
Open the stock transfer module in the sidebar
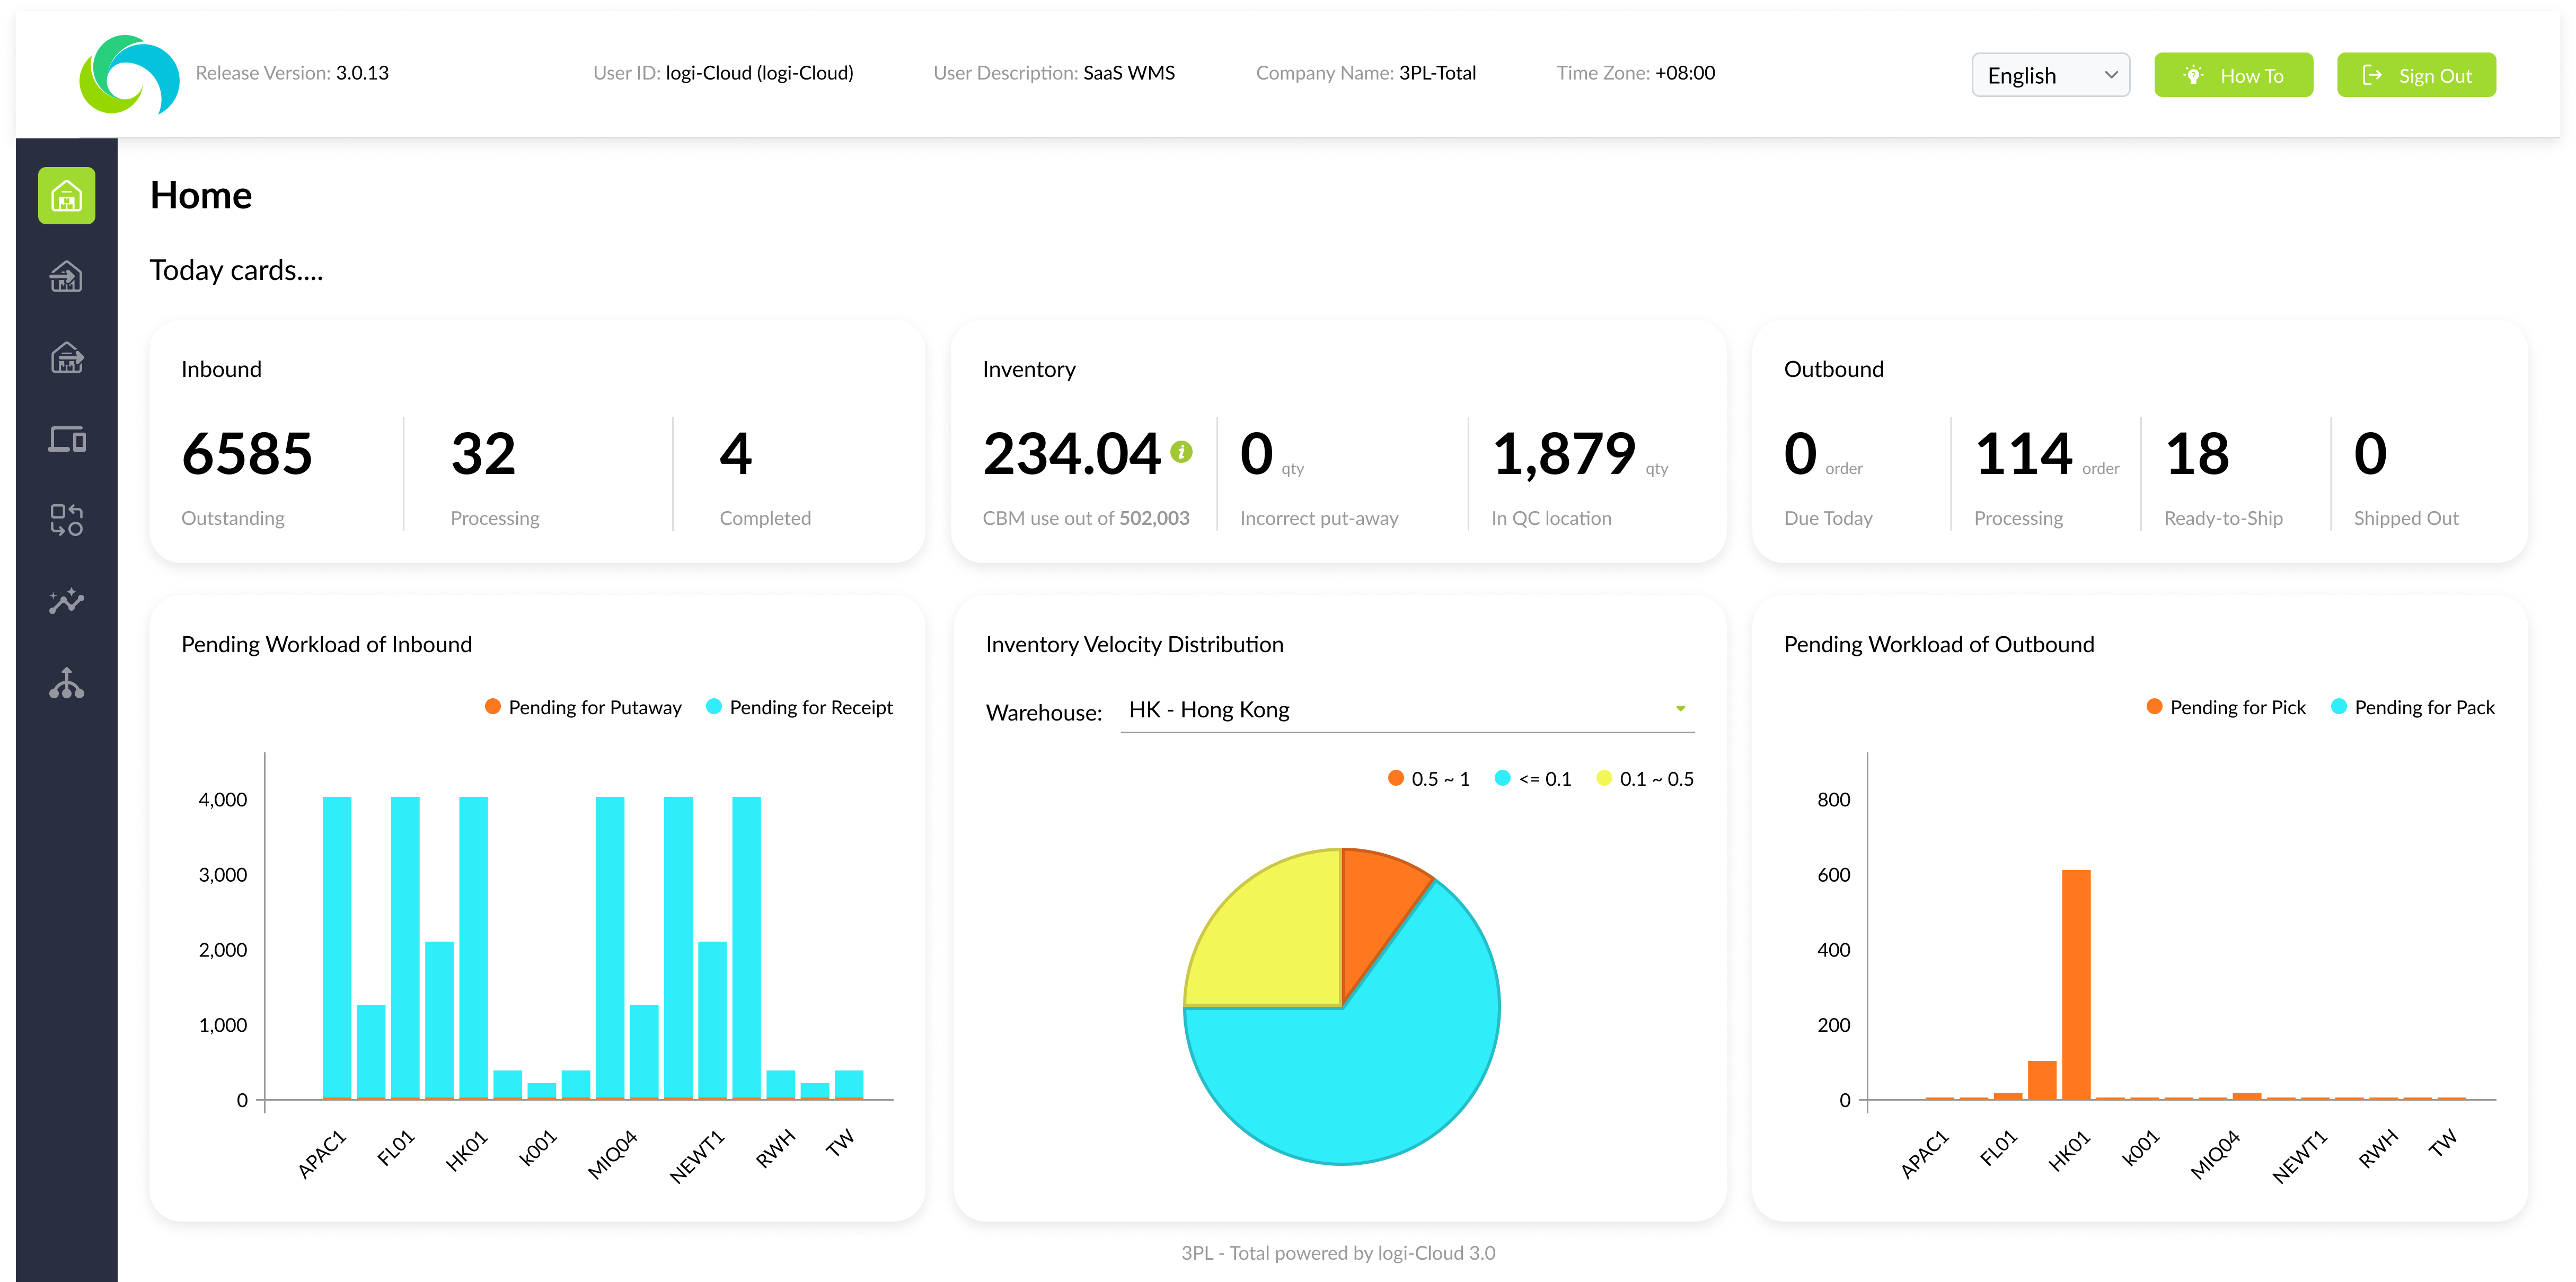point(66,519)
